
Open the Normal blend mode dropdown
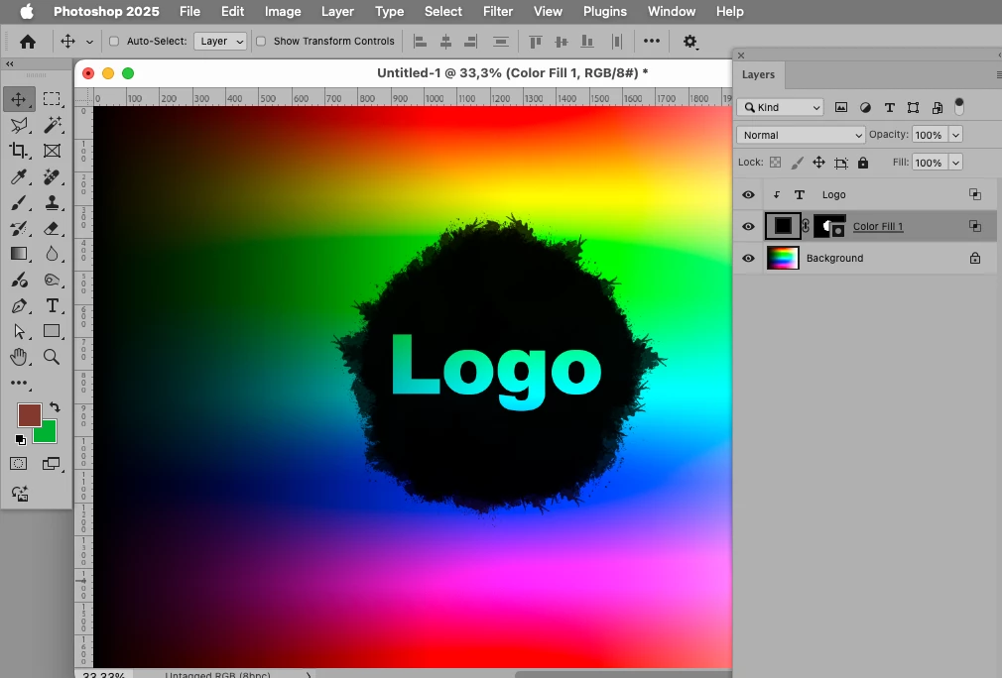pyautogui.click(x=801, y=135)
